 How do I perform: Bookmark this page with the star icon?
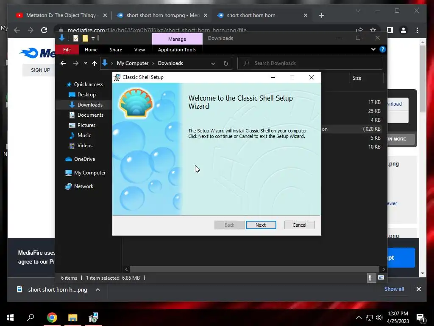point(373,30)
